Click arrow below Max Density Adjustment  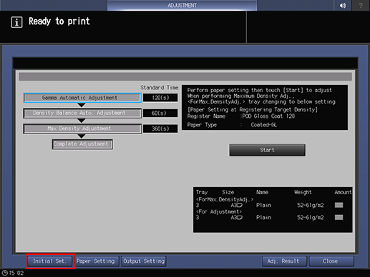[x=82, y=136]
